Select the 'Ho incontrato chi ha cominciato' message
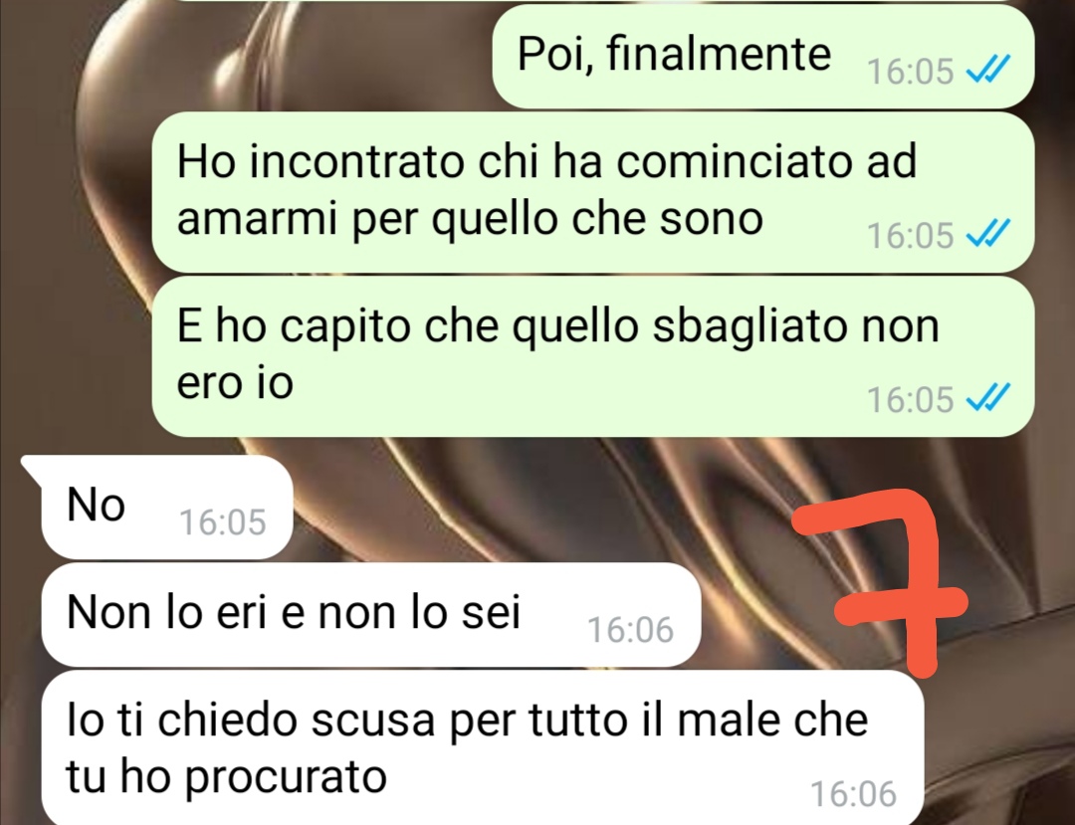Image resolution: width=1075 pixels, height=825 pixels. (x=593, y=192)
